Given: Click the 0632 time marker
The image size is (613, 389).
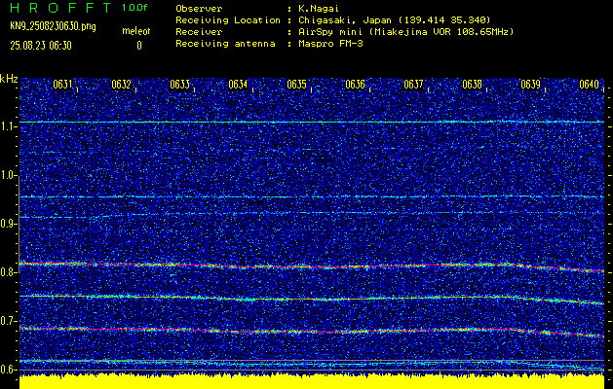Looking at the screenshot, I should (121, 85).
